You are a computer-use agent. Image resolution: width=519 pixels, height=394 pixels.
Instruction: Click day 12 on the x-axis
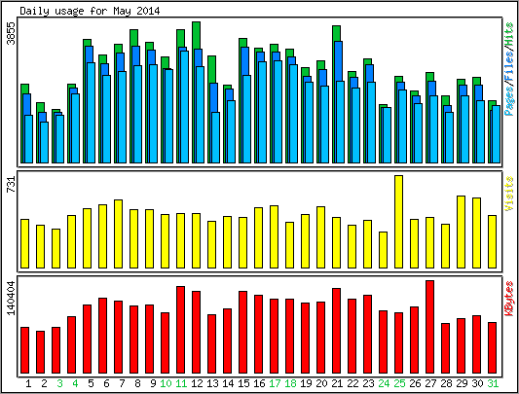197,383
